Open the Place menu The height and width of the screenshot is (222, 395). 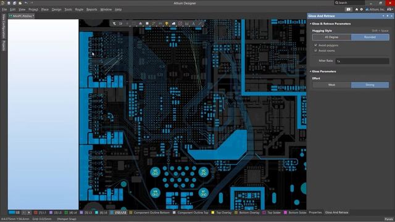(x=45, y=9)
